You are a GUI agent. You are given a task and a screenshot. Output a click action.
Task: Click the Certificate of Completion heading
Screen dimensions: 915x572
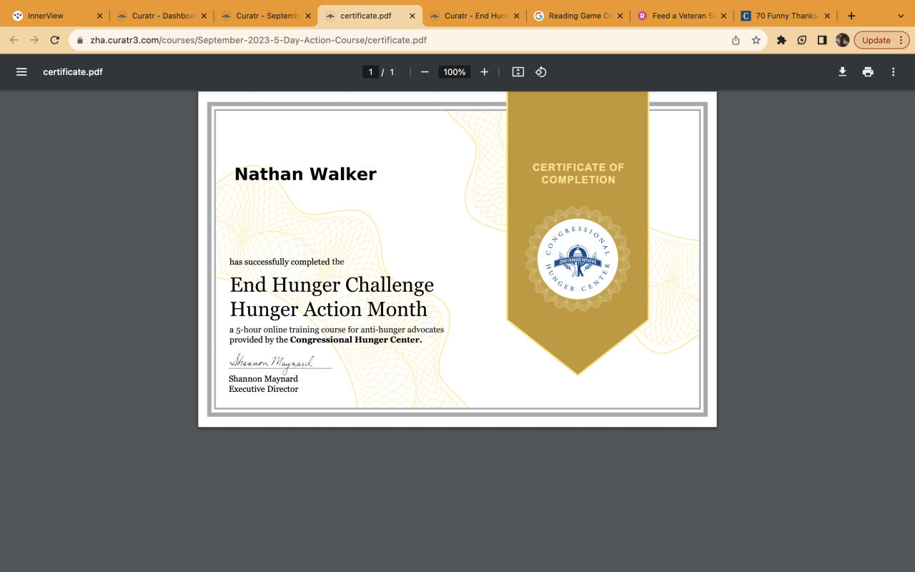coord(578,173)
